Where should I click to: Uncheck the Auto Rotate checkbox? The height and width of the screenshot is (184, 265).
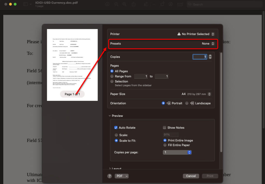[x=116, y=128]
